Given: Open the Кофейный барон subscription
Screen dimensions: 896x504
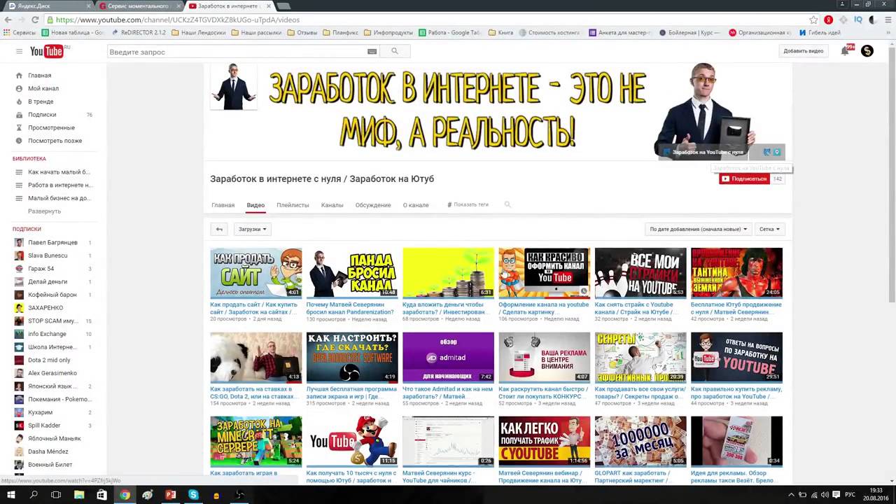Looking at the screenshot, I should (53, 295).
